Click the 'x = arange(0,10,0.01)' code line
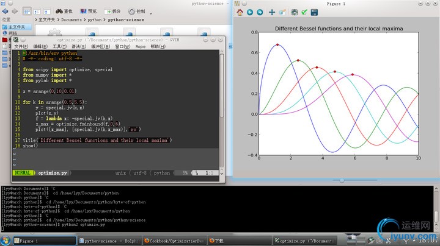The image size is (440, 246). click(x=50, y=91)
